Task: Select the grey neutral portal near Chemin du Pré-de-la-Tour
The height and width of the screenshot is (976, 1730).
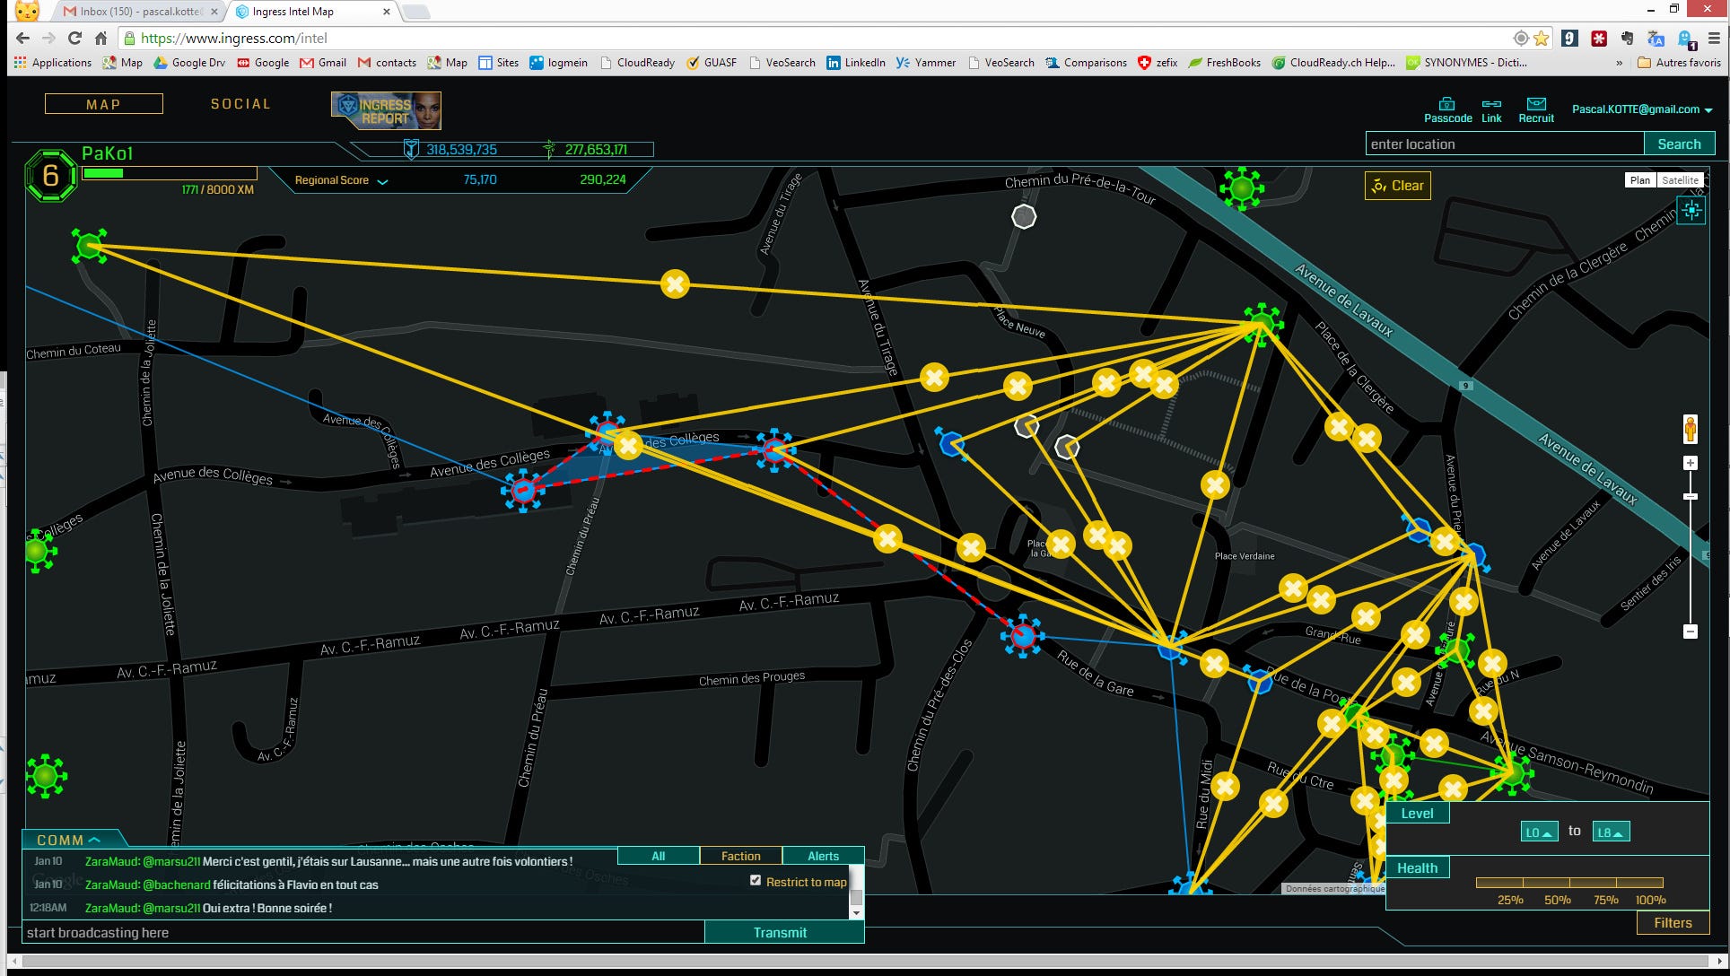Action: [x=1024, y=216]
